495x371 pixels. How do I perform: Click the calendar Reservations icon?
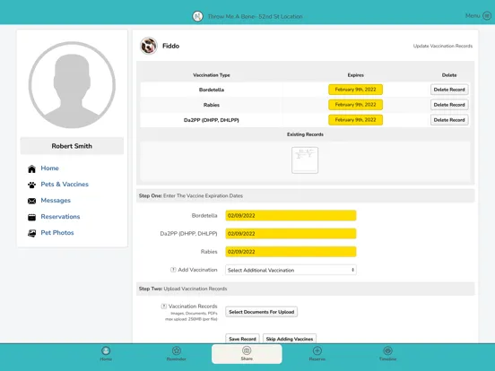(32, 217)
